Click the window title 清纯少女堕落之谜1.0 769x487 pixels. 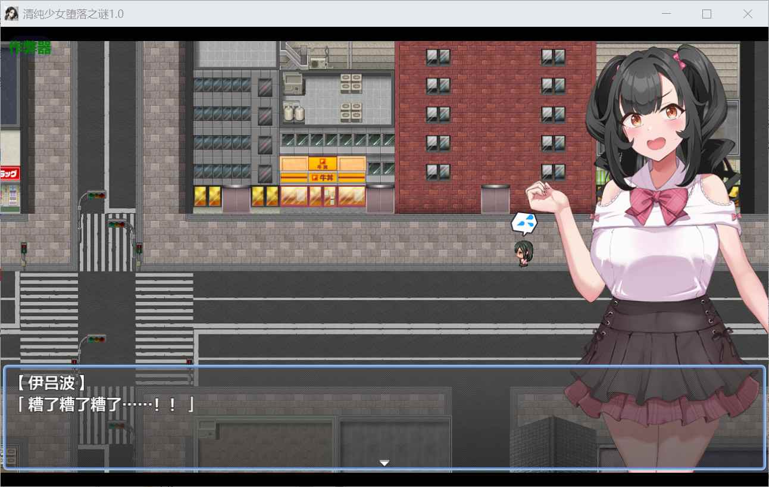pyautogui.click(x=73, y=14)
